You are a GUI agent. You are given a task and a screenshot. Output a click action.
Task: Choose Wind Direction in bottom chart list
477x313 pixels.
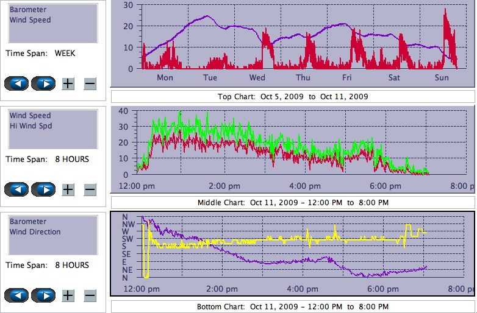(35, 232)
